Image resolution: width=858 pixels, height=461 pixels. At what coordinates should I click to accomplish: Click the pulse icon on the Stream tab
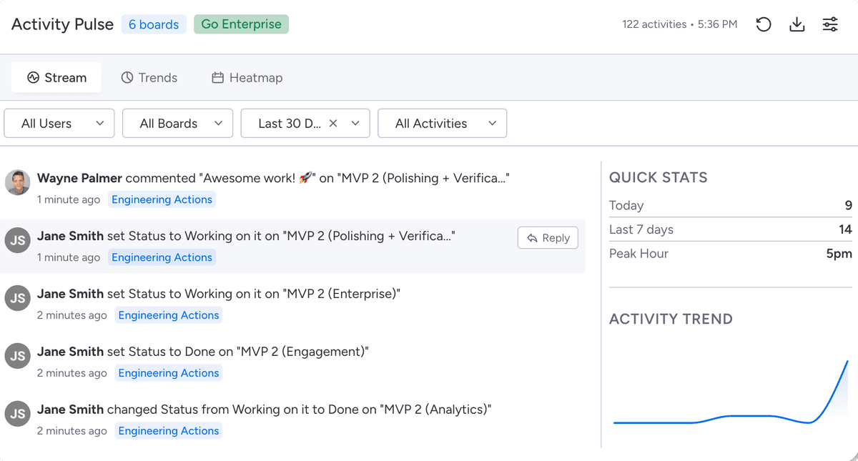point(34,77)
